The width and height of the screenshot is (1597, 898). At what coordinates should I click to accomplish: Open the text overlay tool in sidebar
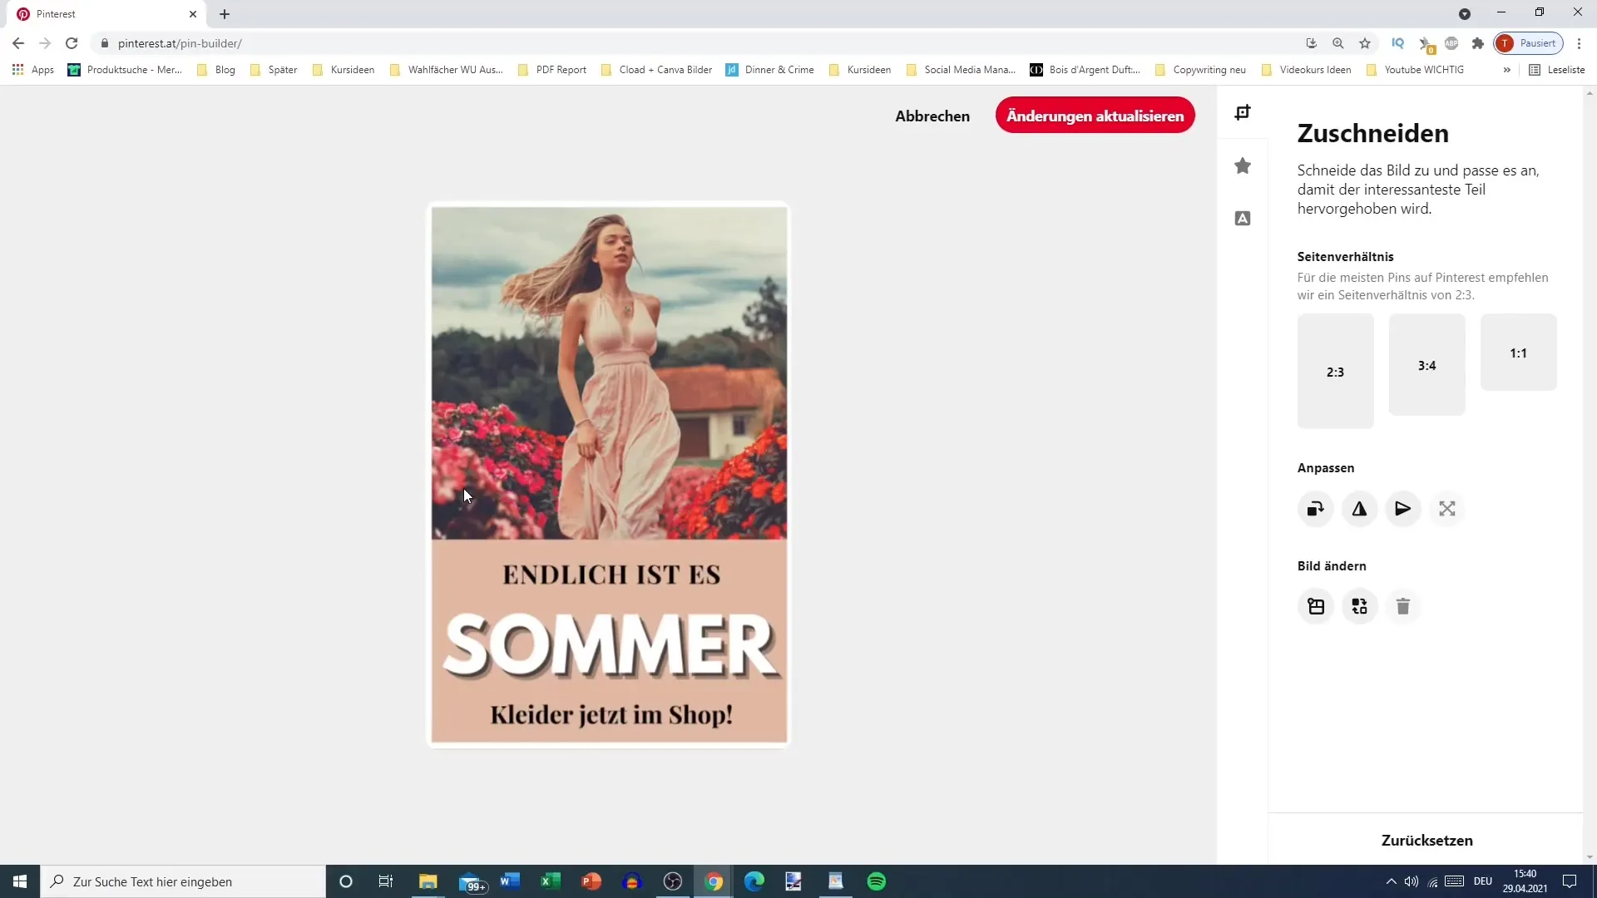[1243, 219]
